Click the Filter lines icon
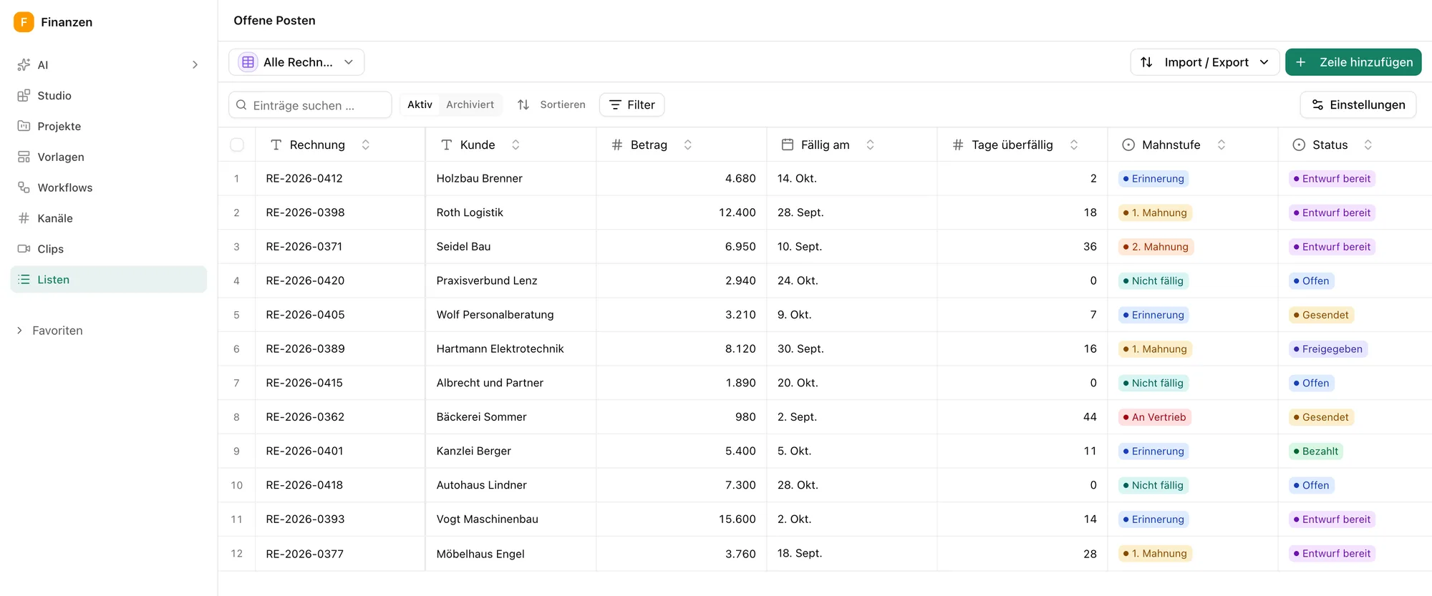Screen dimensions: 1432x596 pyautogui.click(x=615, y=105)
